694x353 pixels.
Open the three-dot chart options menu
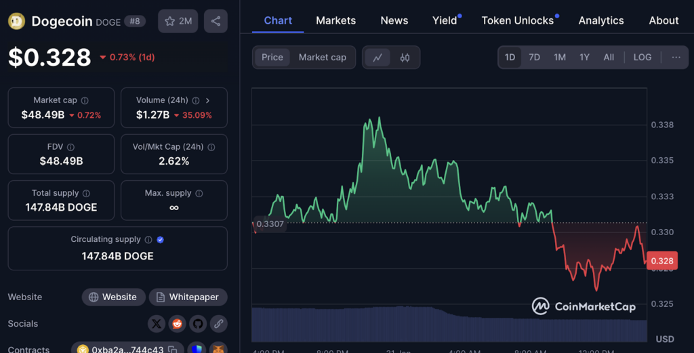pyautogui.click(x=676, y=58)
